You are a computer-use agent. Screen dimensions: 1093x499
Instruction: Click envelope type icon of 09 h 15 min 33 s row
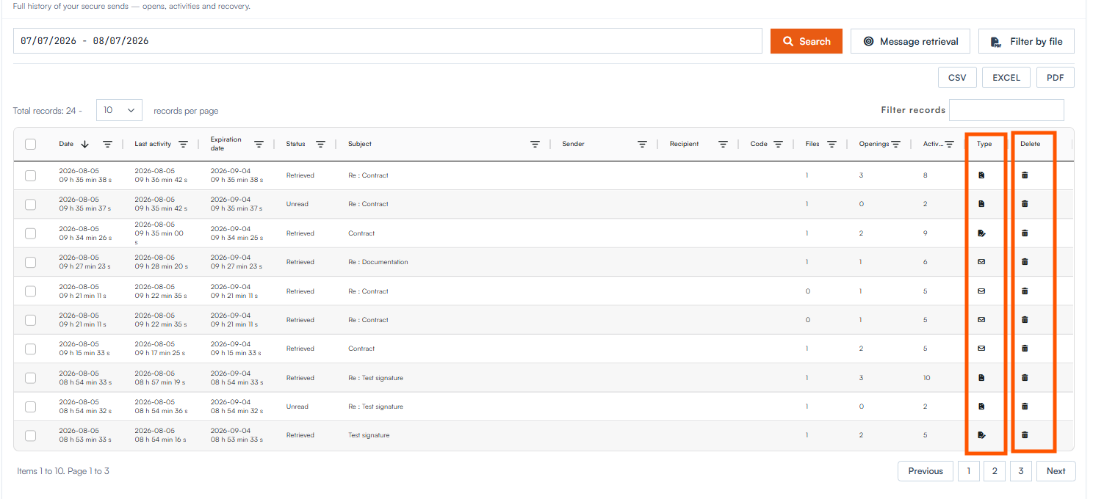(981, 349)
